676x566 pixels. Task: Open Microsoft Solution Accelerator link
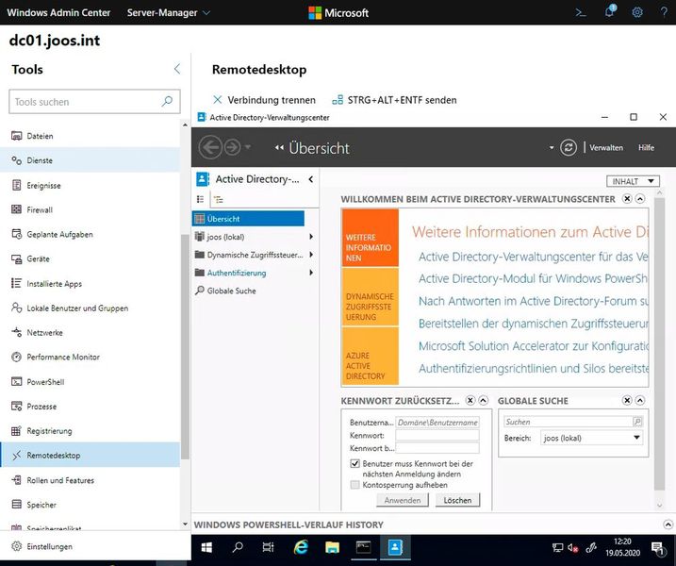pyautogui.click(x=534, y=346)
